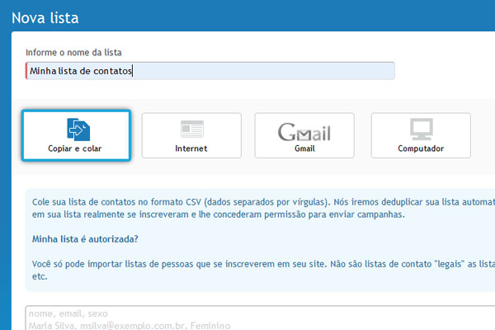Place cursor on "Minha lista de contatos" text

[x=81, y=71]
